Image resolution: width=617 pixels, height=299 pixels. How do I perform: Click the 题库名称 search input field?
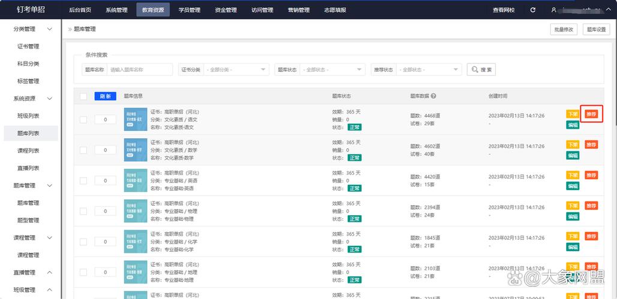click(140, 69)
